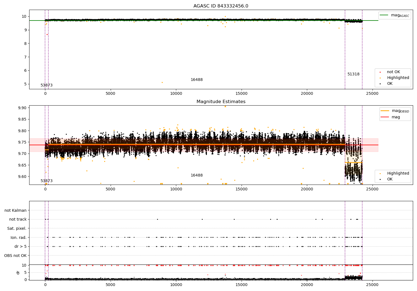
Task: Click the orange mag OBSID legend line sample
Action: pos(385,111)
